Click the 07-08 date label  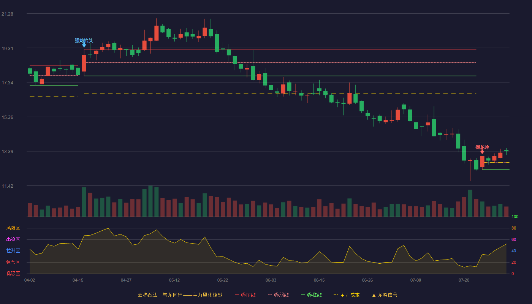416,280
